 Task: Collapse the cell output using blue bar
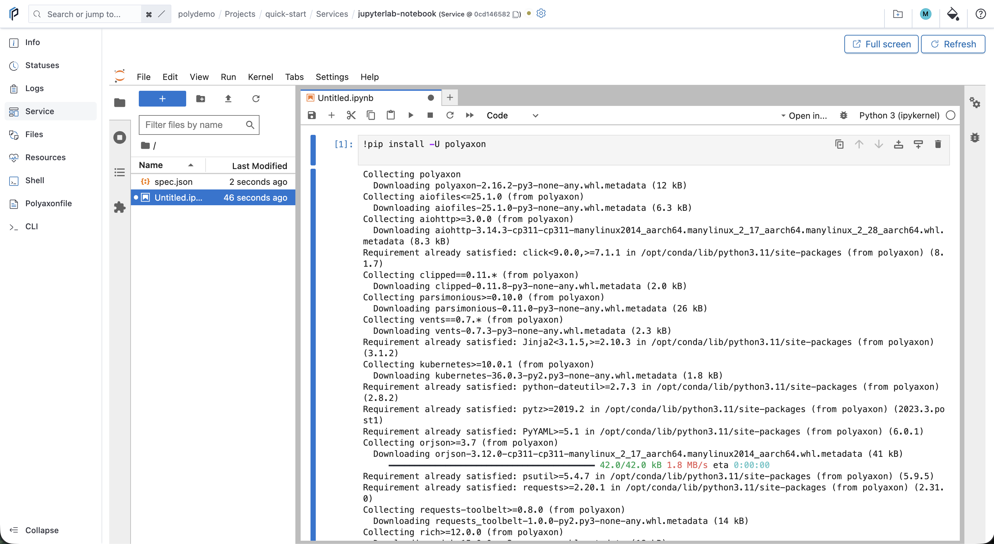pyautogui.click(x=313, y=354)
